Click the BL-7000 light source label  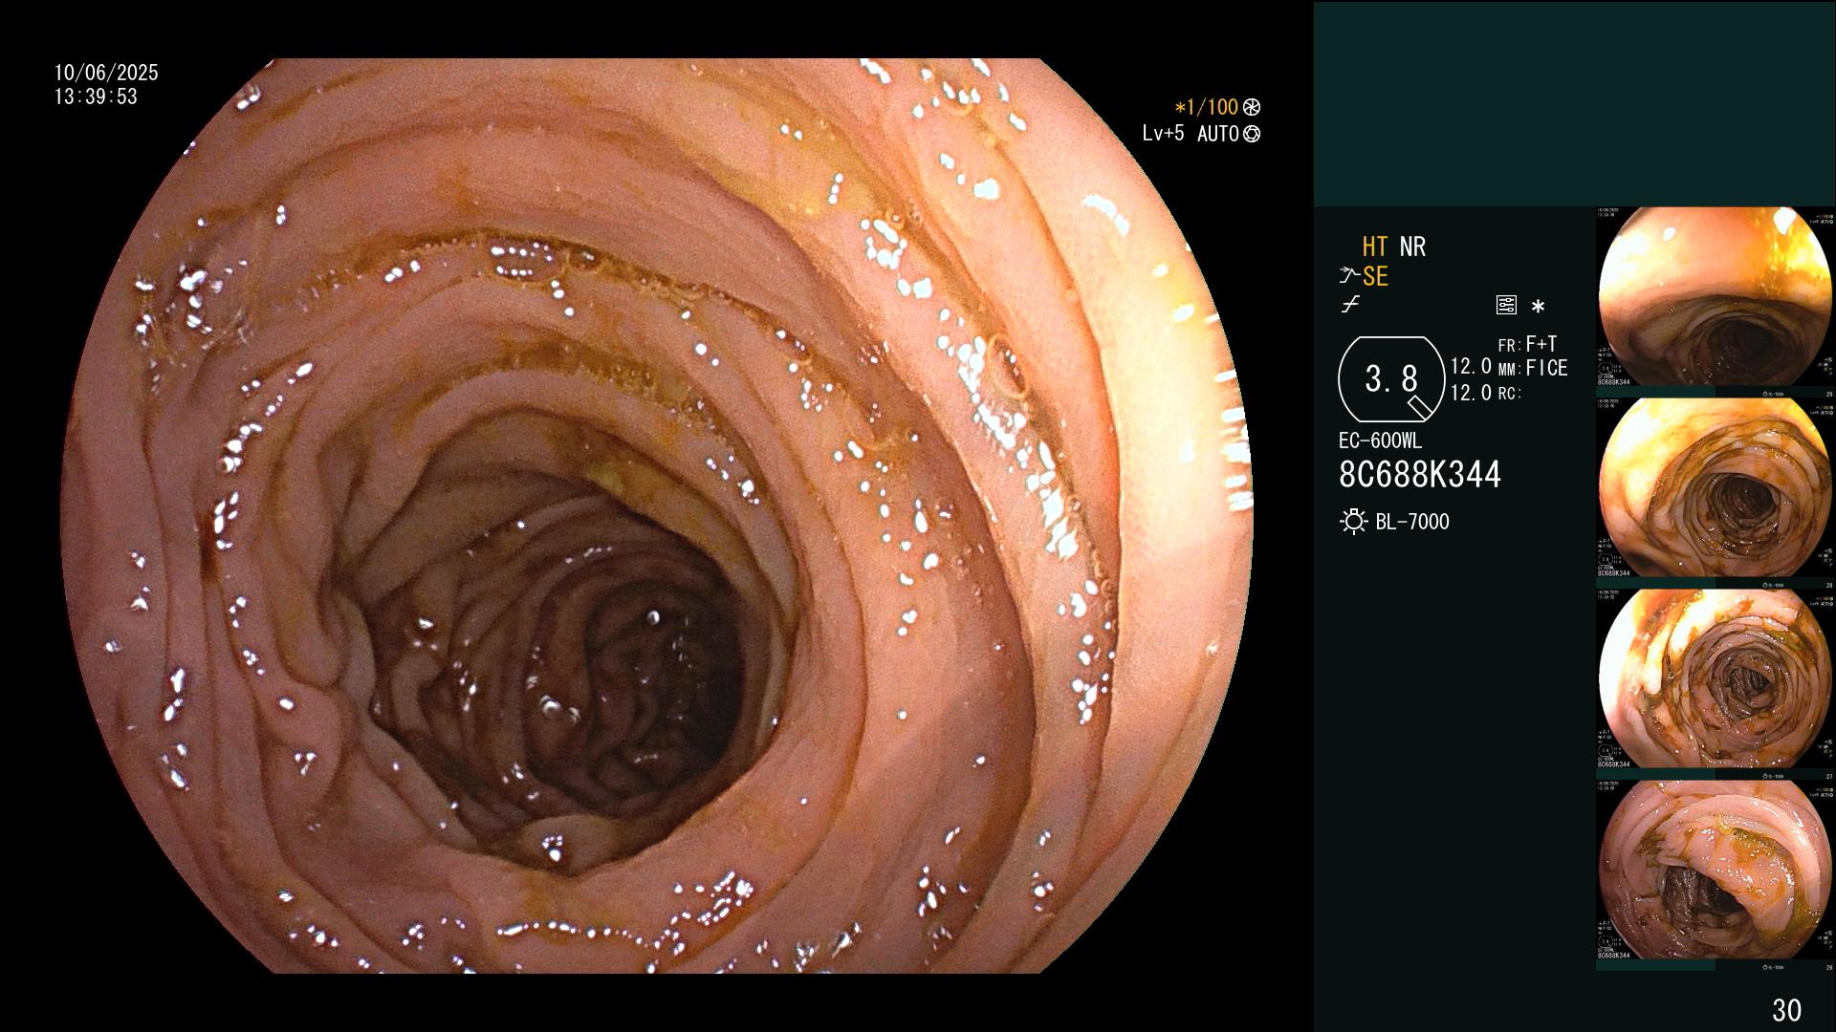[1412, 522]
